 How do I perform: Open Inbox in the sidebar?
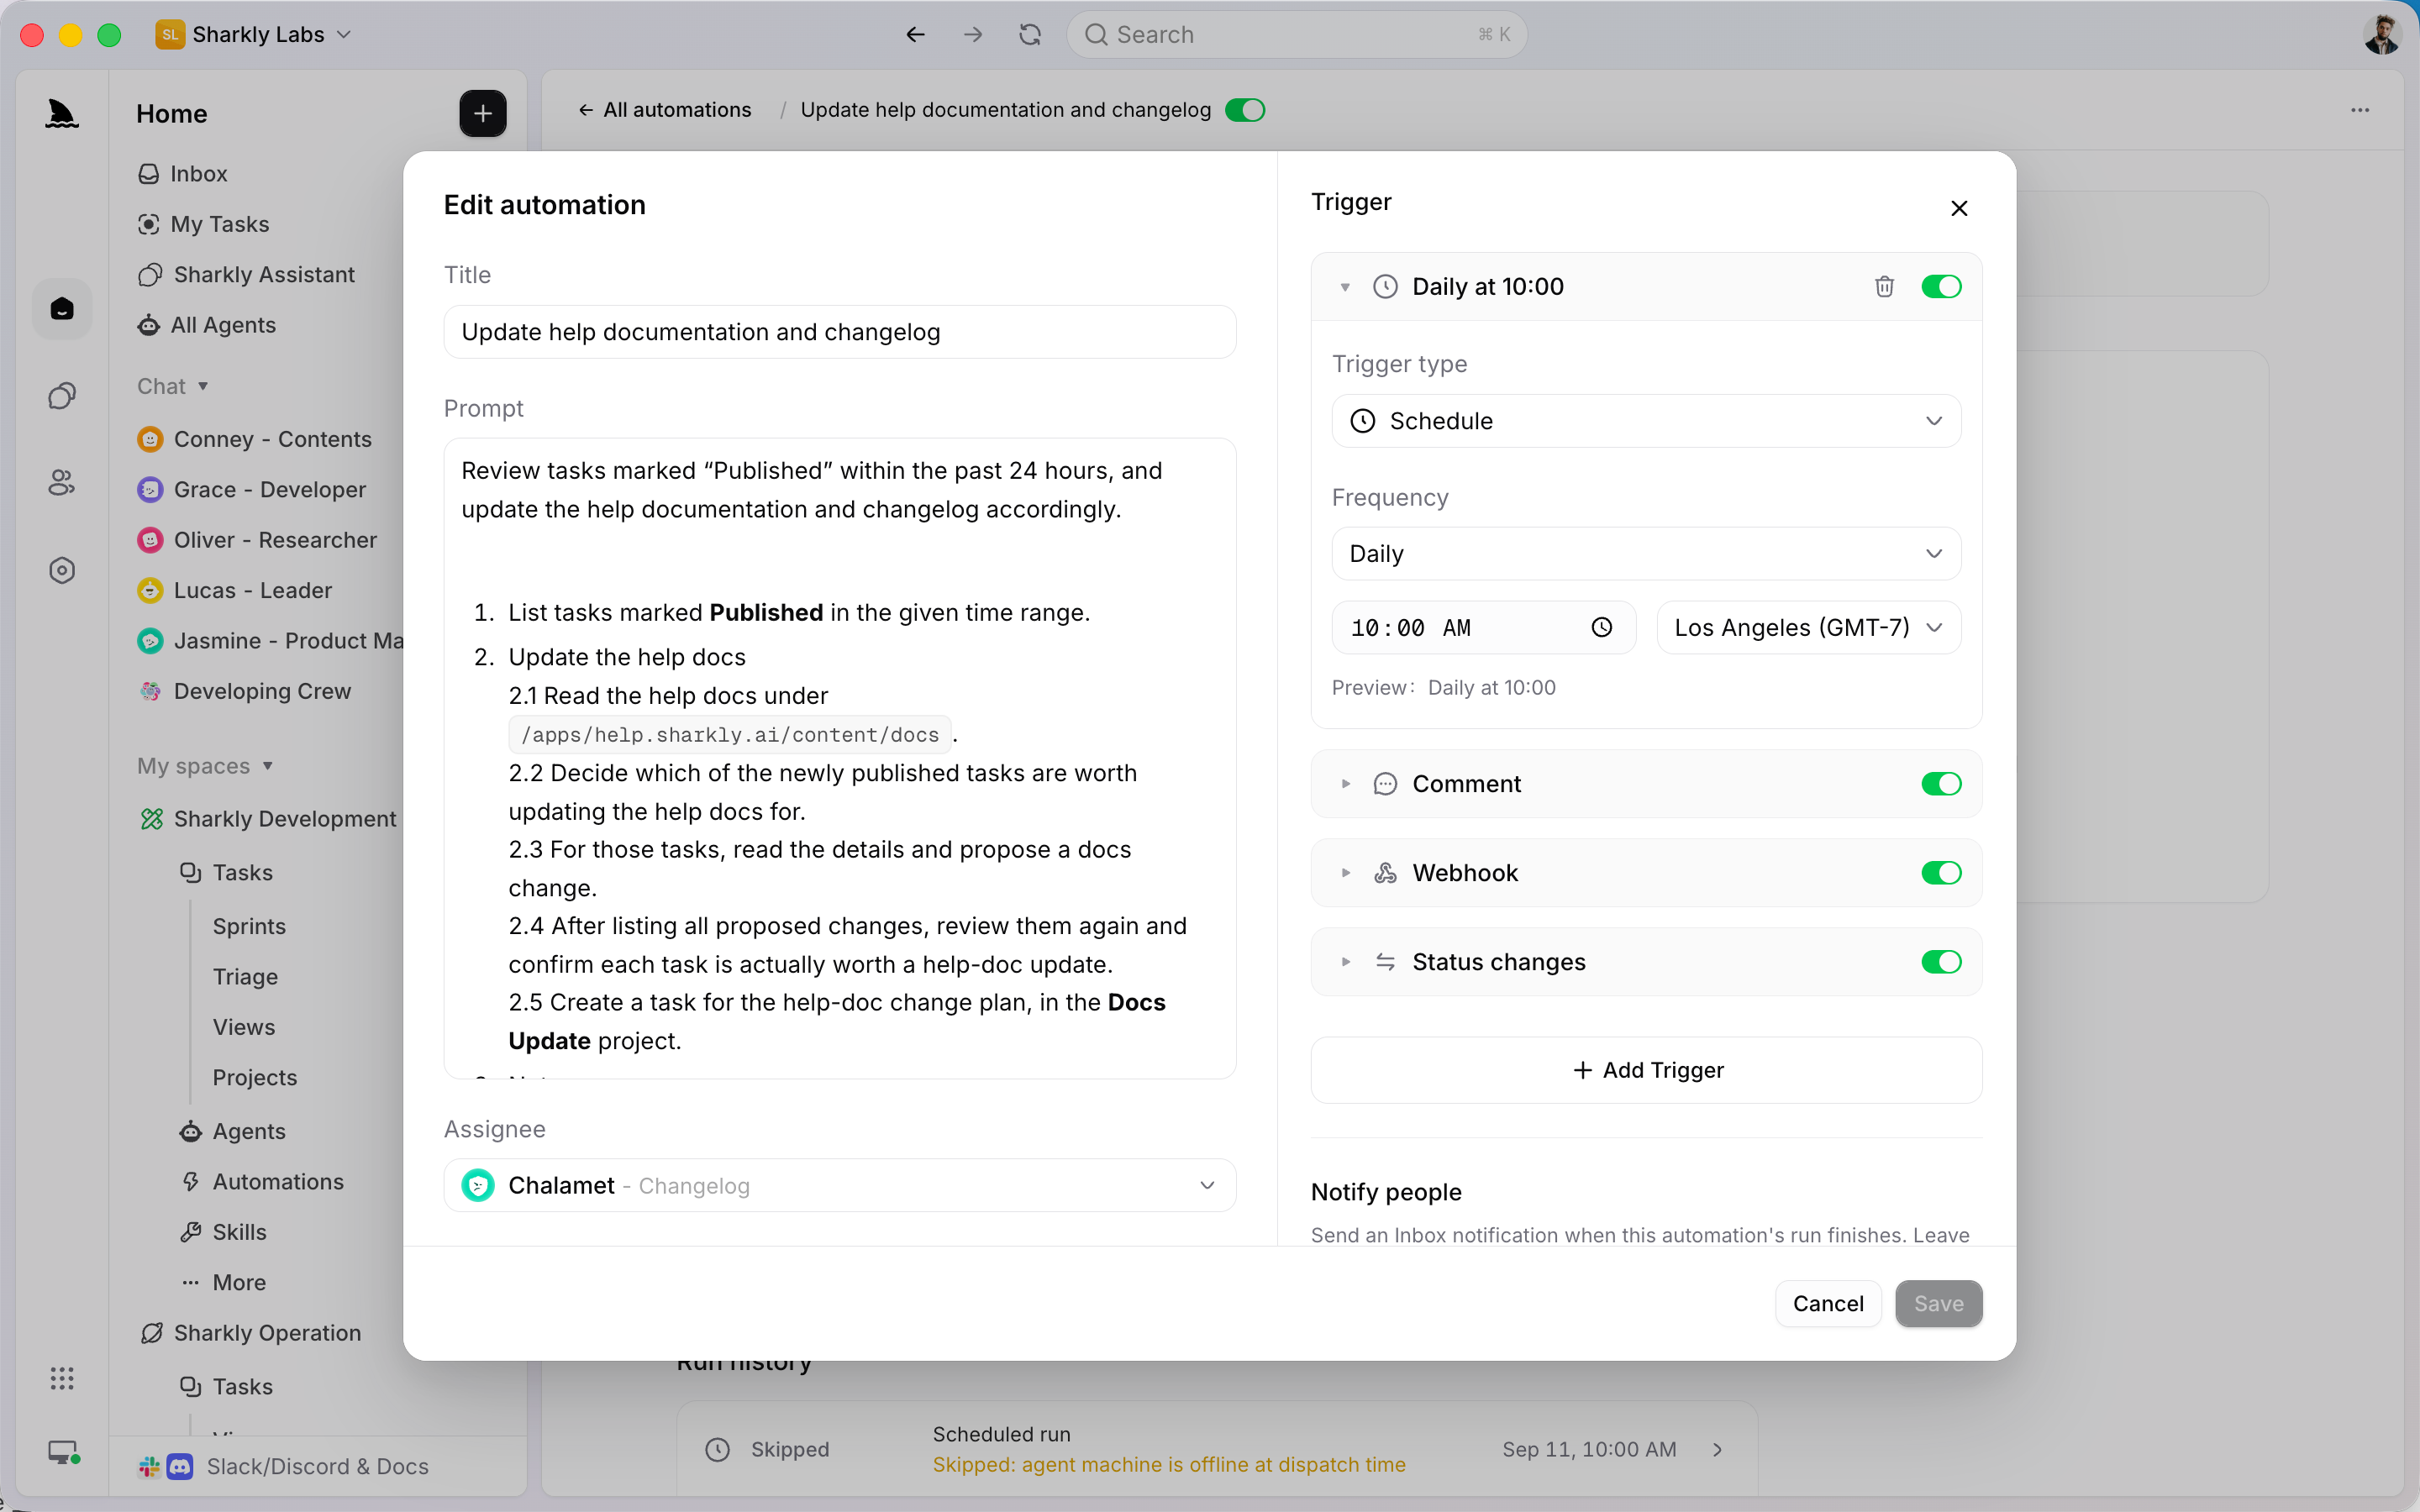[x=183, y=174]
